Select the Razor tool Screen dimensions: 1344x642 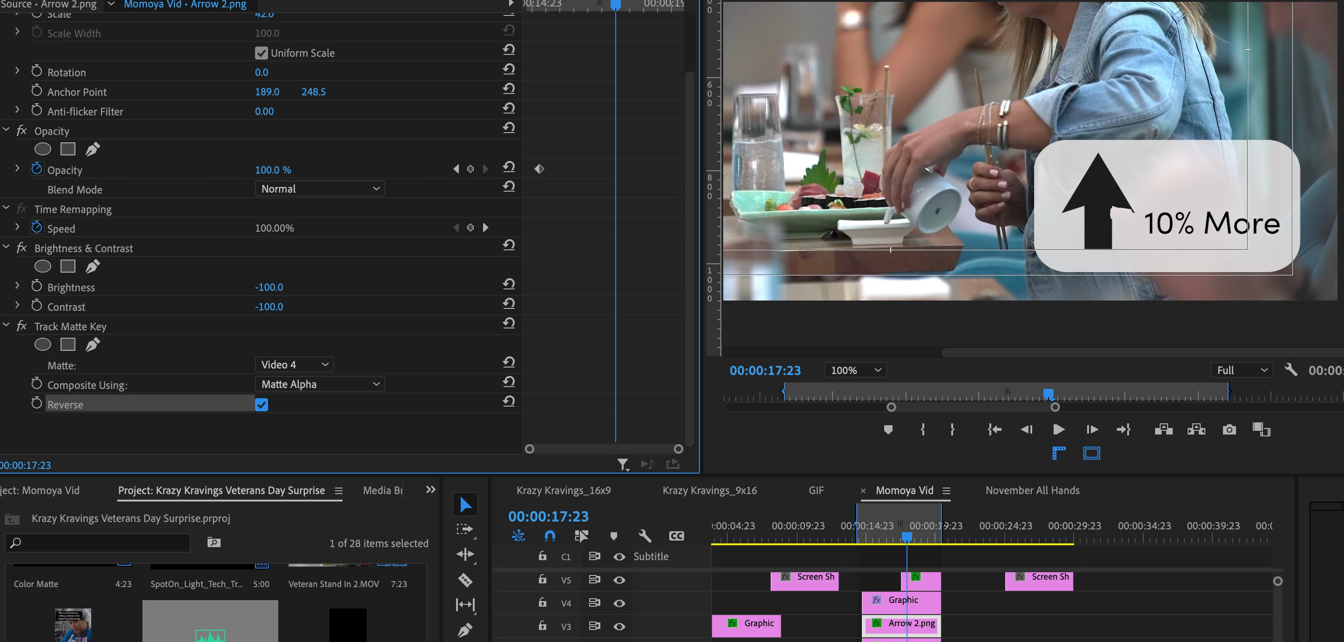[x=465, y=579]
